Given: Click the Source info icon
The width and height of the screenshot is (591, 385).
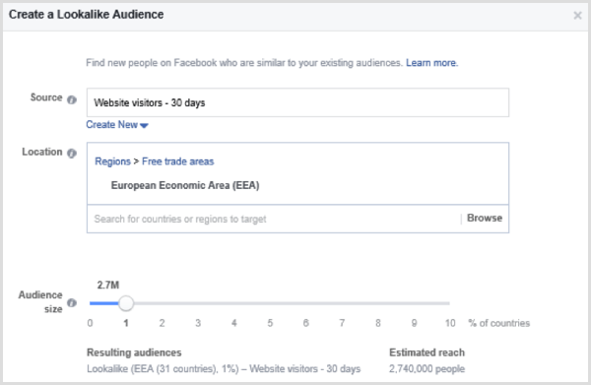Looking at the screenshot, I should pos(72,99).
